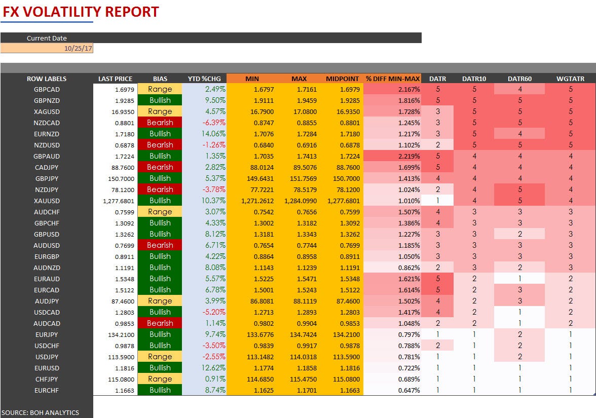Select the GBPCAD row label
The width and height of the screenshot is (596, 418).
[x=47, y=90]
